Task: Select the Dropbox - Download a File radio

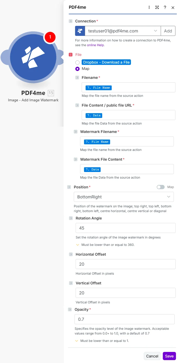Action: [x=77, y=63]
